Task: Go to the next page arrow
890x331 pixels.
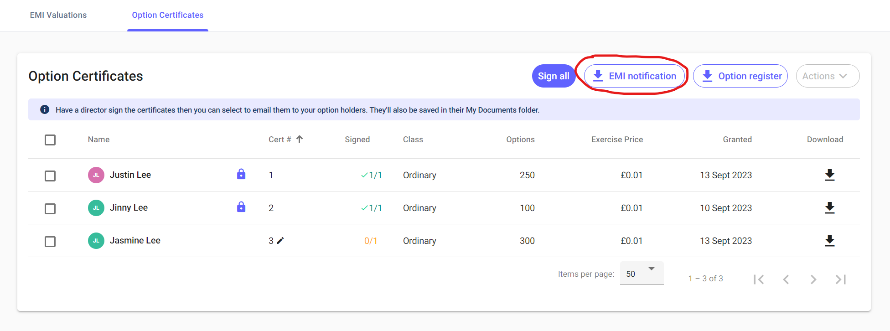Action: (813, 279)
